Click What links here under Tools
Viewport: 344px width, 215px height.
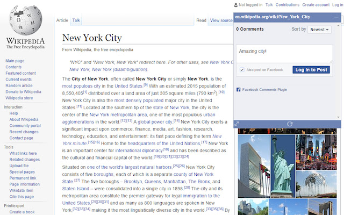click(23, 153)
